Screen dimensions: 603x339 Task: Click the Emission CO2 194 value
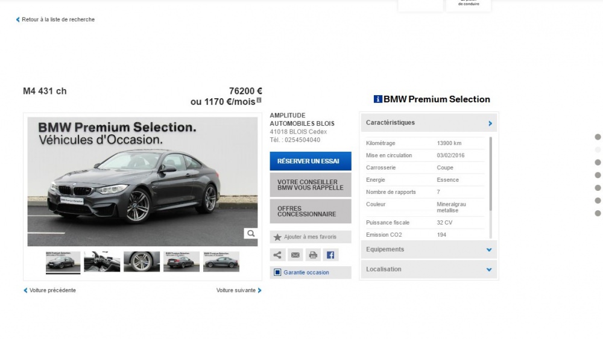[x=441, y=235]
